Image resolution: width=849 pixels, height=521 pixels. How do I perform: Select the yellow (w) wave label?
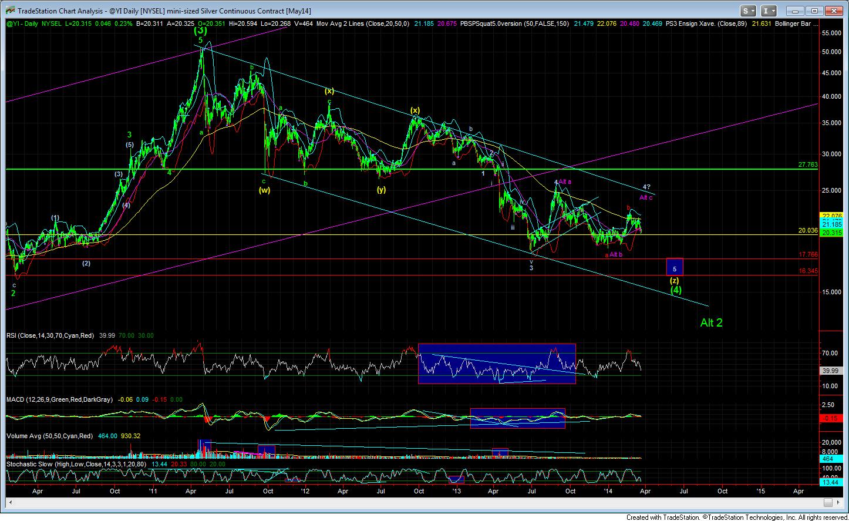click(264, 190)
